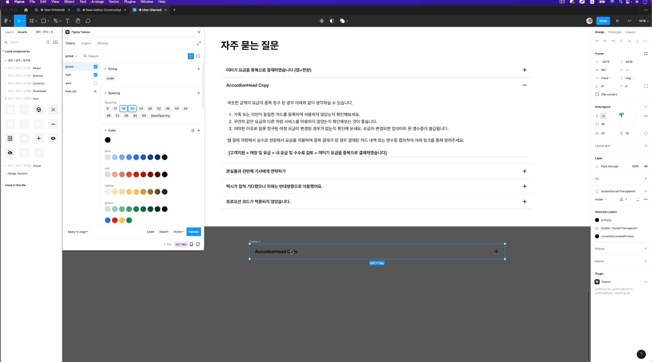Screen dimensions: 652x362
Task: Select the Pen tool
Action: click(x=56, y=21)
